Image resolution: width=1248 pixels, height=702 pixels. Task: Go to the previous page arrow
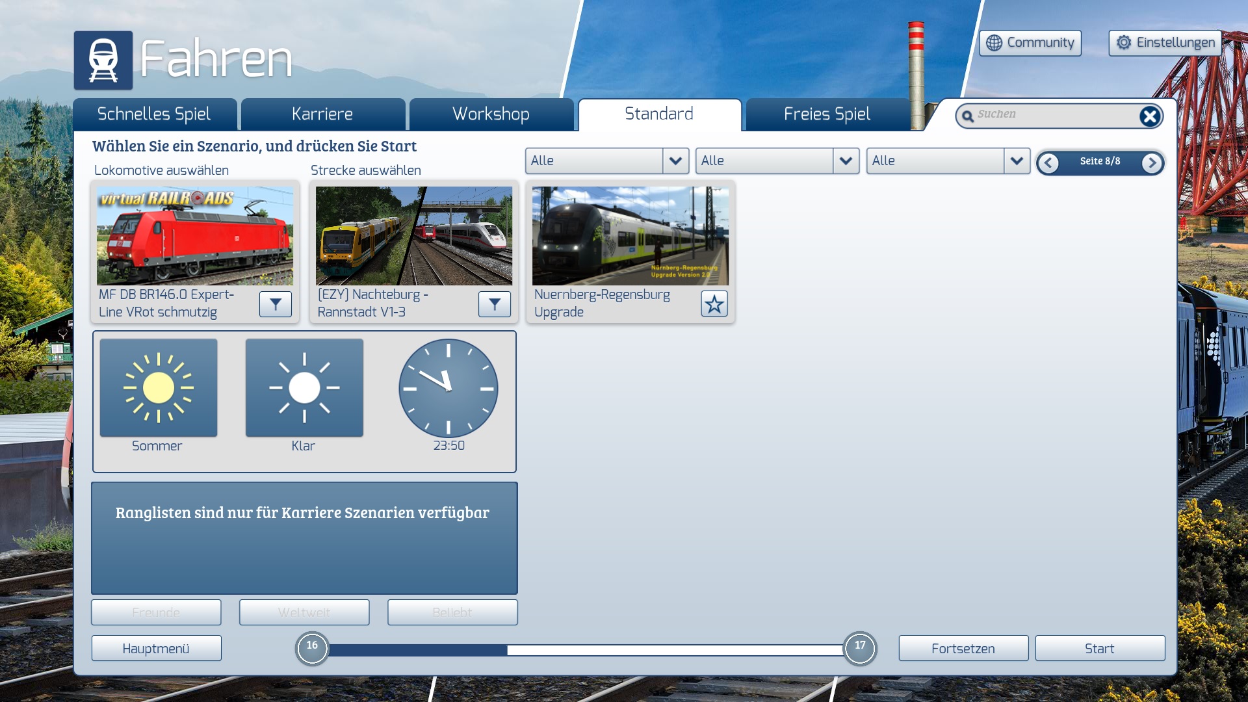[x=1048, y=163]
